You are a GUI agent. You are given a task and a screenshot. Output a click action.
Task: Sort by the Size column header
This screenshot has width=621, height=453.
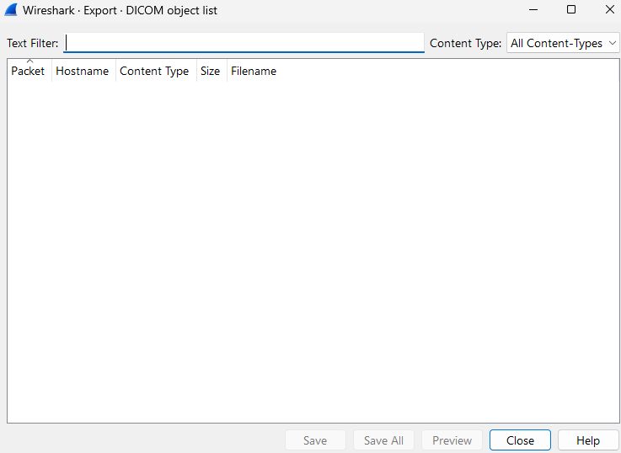[x=211, y=71]
